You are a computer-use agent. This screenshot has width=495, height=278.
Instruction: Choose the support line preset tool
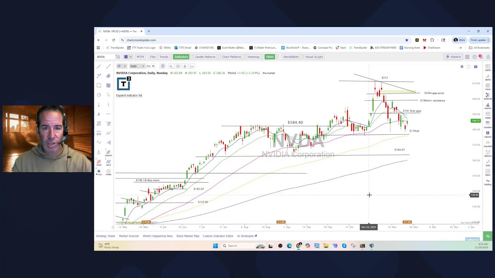[108, 153]
